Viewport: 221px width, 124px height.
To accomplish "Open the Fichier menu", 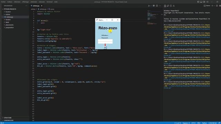I will (3, 2).
